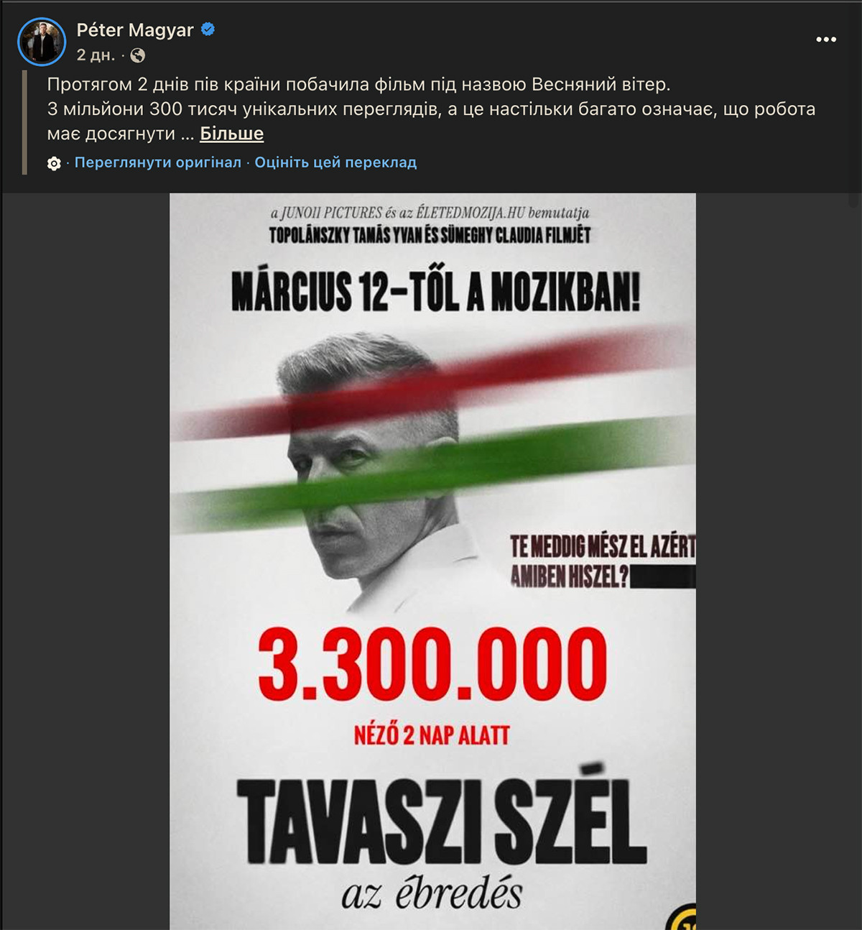The height and width of the screenshot is (930, 862).
Task: Click the translated post text paragraph
Action: (431, 109)
